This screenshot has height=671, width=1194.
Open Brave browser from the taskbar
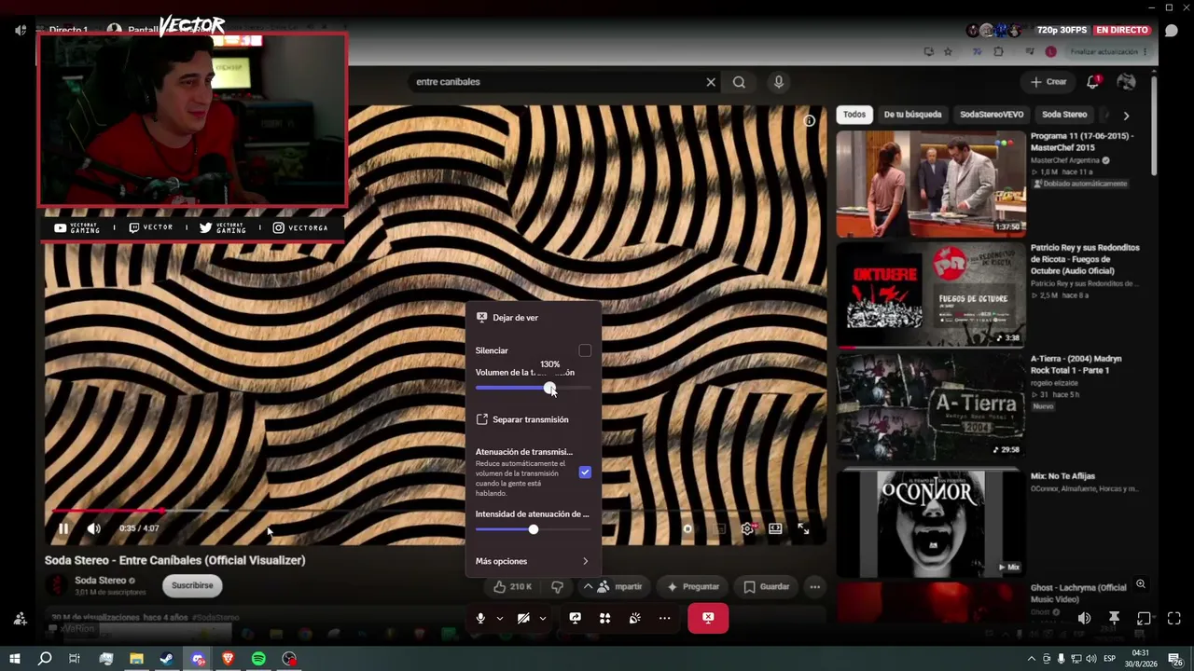click(229, 659)
